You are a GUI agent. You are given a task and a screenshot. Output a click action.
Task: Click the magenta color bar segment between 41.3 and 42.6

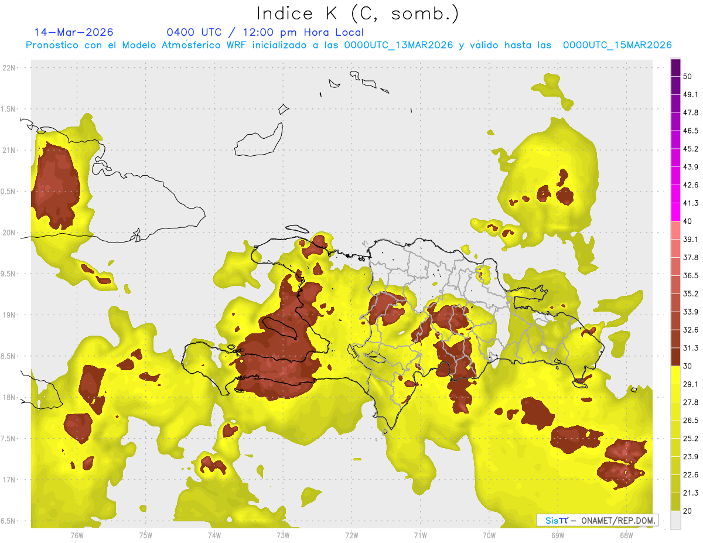tap(675, 194)
